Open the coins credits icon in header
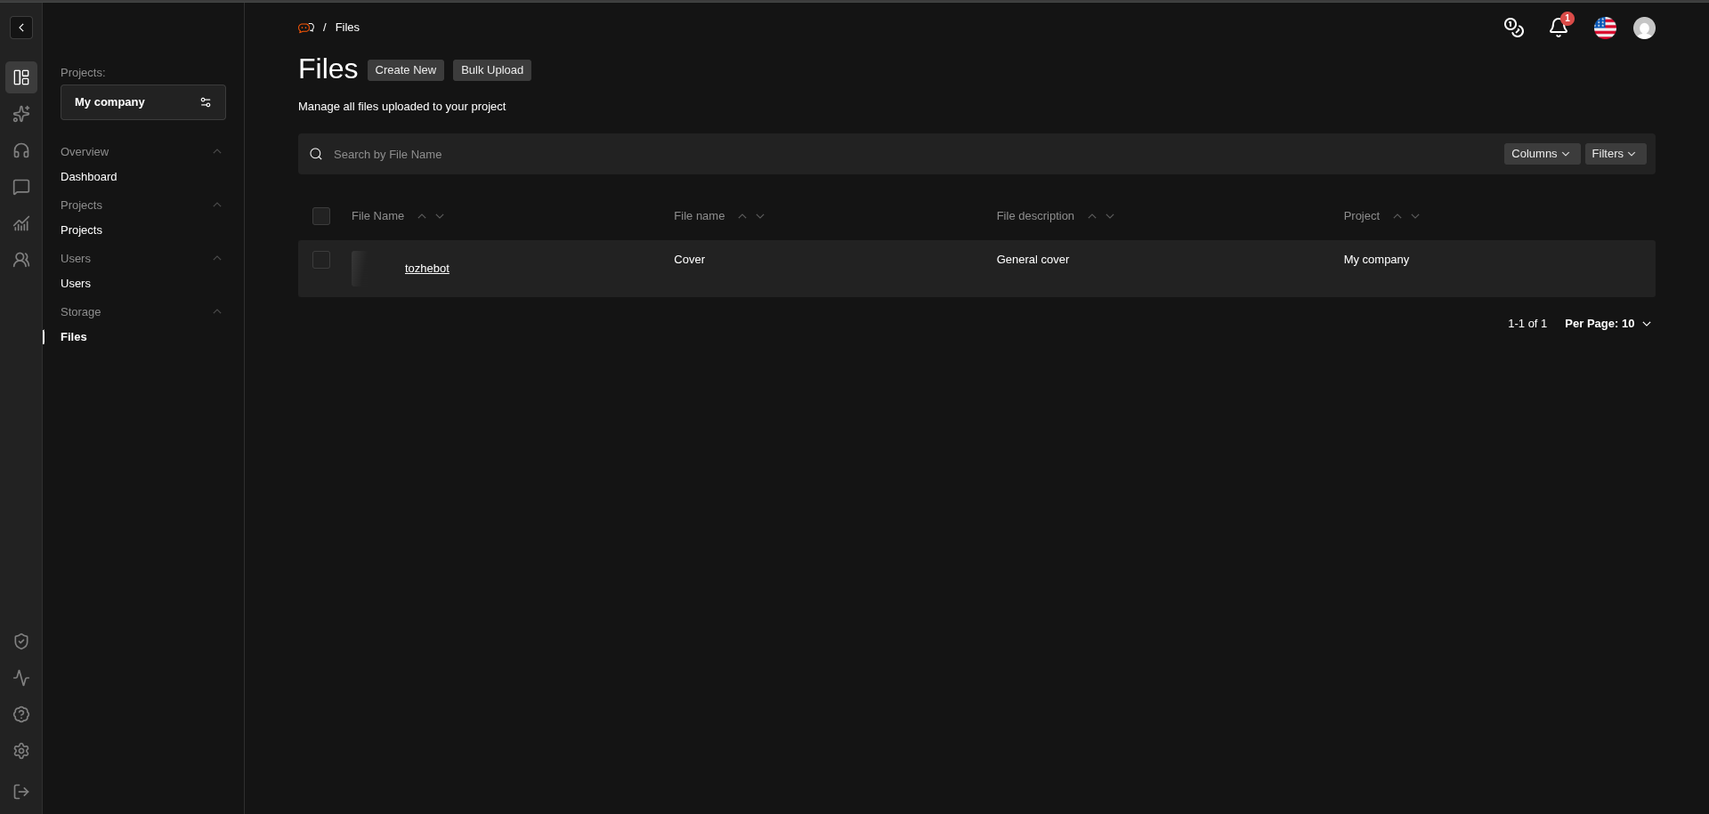Screen dimensions: 1709x814 (1513, 28)
